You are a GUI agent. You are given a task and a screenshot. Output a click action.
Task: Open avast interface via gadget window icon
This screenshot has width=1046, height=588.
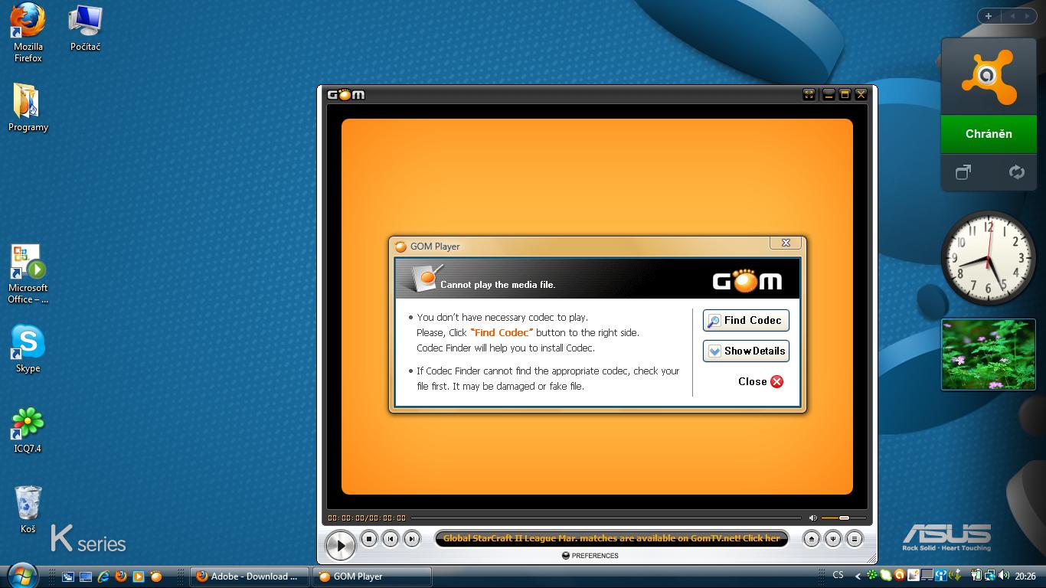tap(963, 172)
